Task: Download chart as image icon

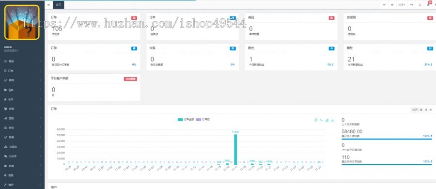Action: [x=332, y=120]
